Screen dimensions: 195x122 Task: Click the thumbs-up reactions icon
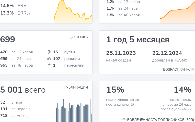click(49, 58)
